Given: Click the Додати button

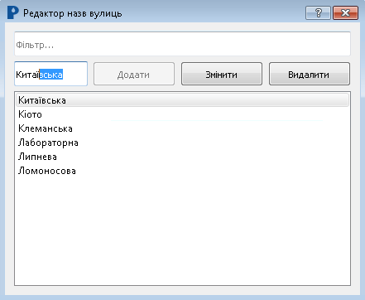Looking at the screenshot, I should [x=134, y=74].
